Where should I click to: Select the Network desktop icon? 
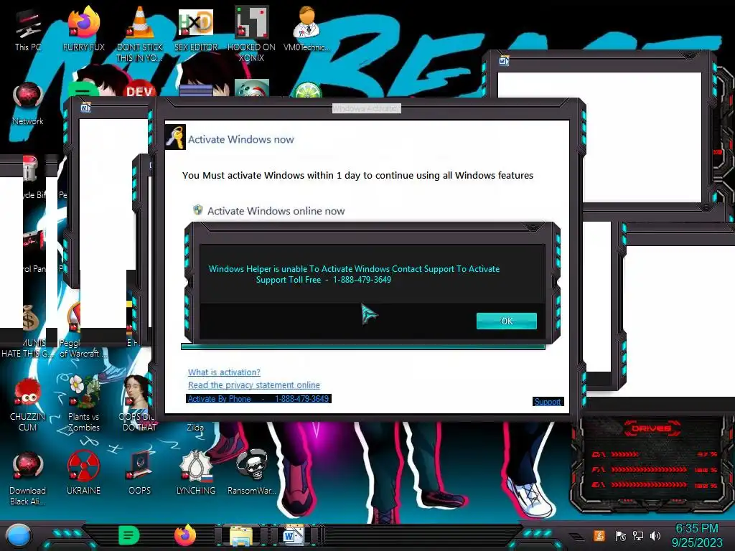click(x=28, y=104)
